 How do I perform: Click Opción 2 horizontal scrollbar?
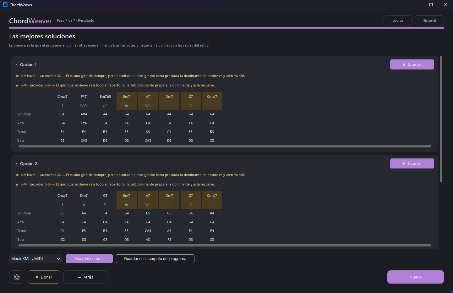click(x=225, y=245)
